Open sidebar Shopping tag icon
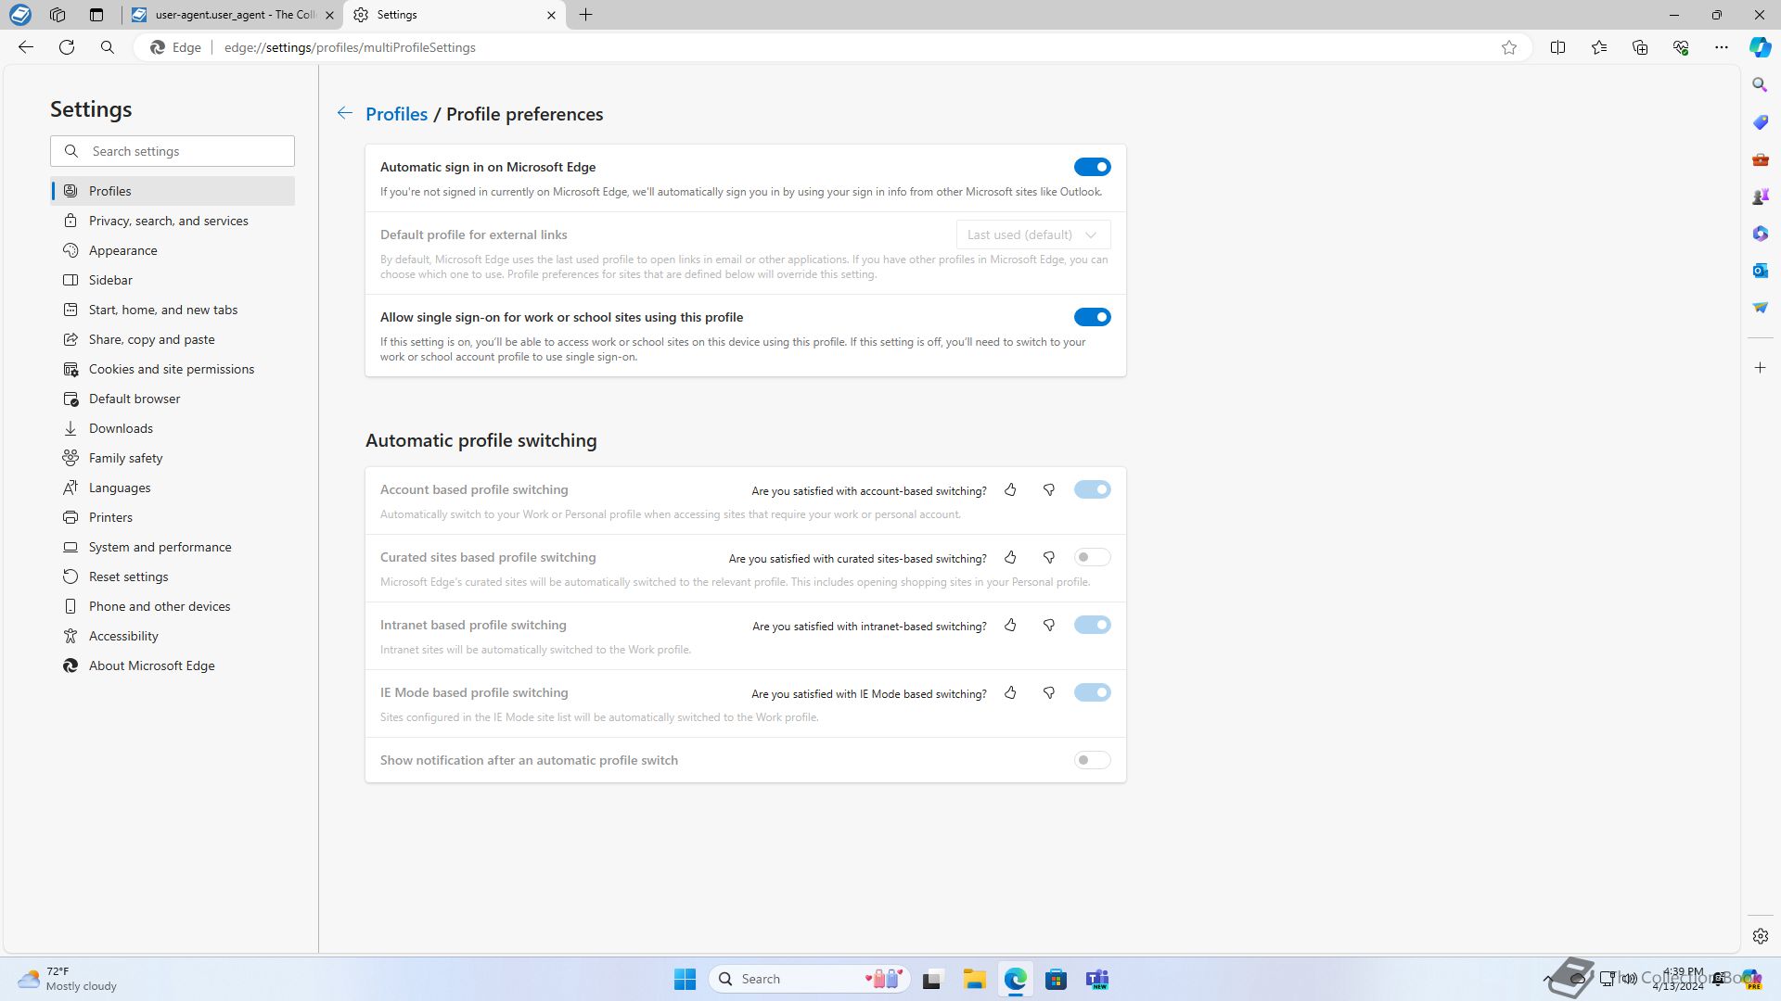 [x=1760, y=122]
